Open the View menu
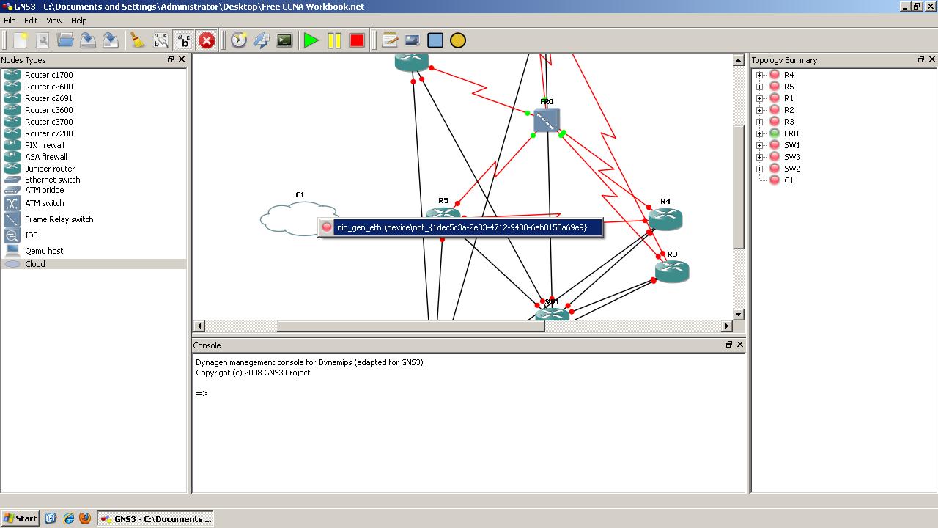 tap(54, 21)
